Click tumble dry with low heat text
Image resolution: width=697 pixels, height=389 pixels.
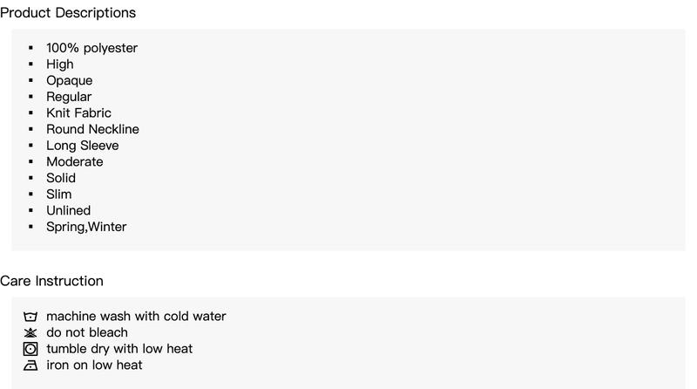119,349
